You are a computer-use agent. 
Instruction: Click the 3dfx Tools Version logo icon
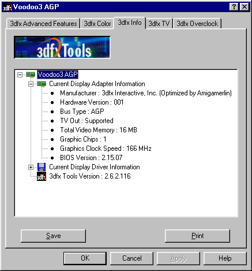point(42,176)
